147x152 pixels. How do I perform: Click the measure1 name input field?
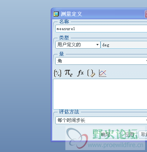101,29
